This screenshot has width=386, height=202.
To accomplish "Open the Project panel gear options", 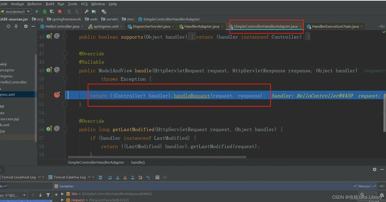I will [26, 26].
